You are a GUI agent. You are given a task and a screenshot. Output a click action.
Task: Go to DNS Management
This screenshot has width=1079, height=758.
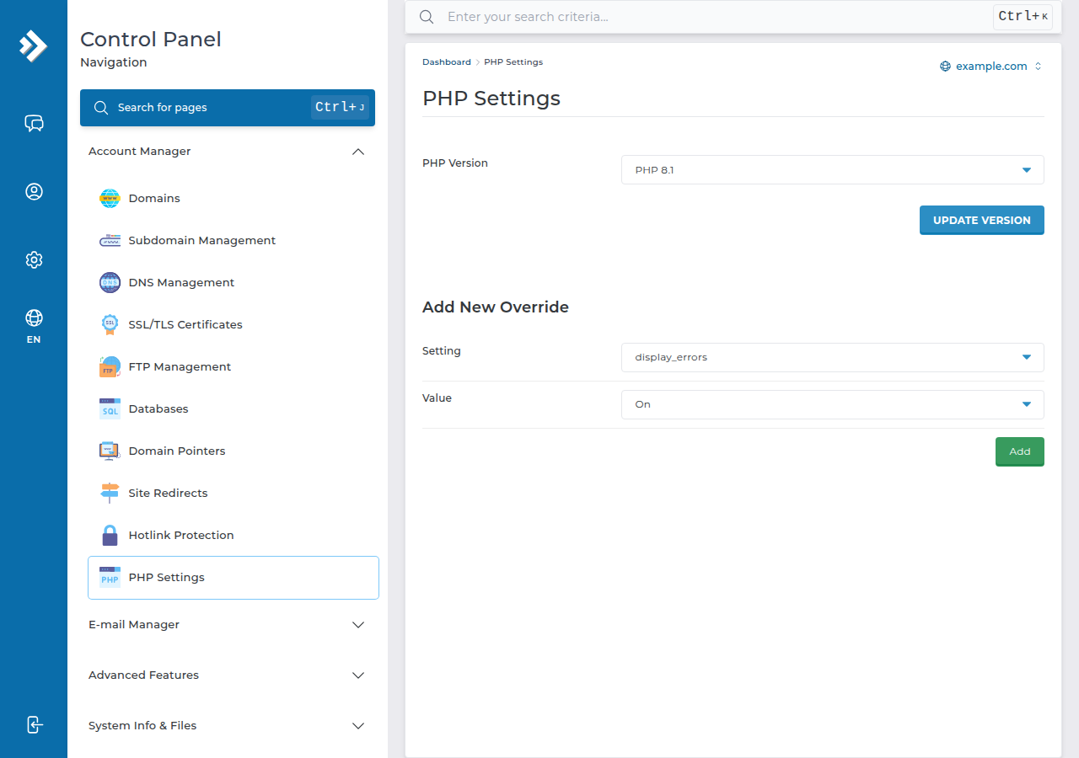coord(234,283)
